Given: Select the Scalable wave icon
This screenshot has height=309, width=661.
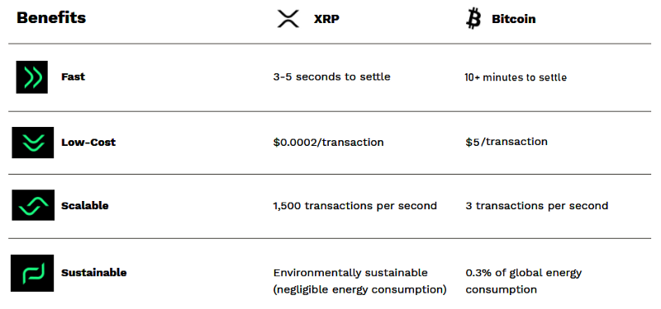Looking at the screenshot, I should coord(33,205).
